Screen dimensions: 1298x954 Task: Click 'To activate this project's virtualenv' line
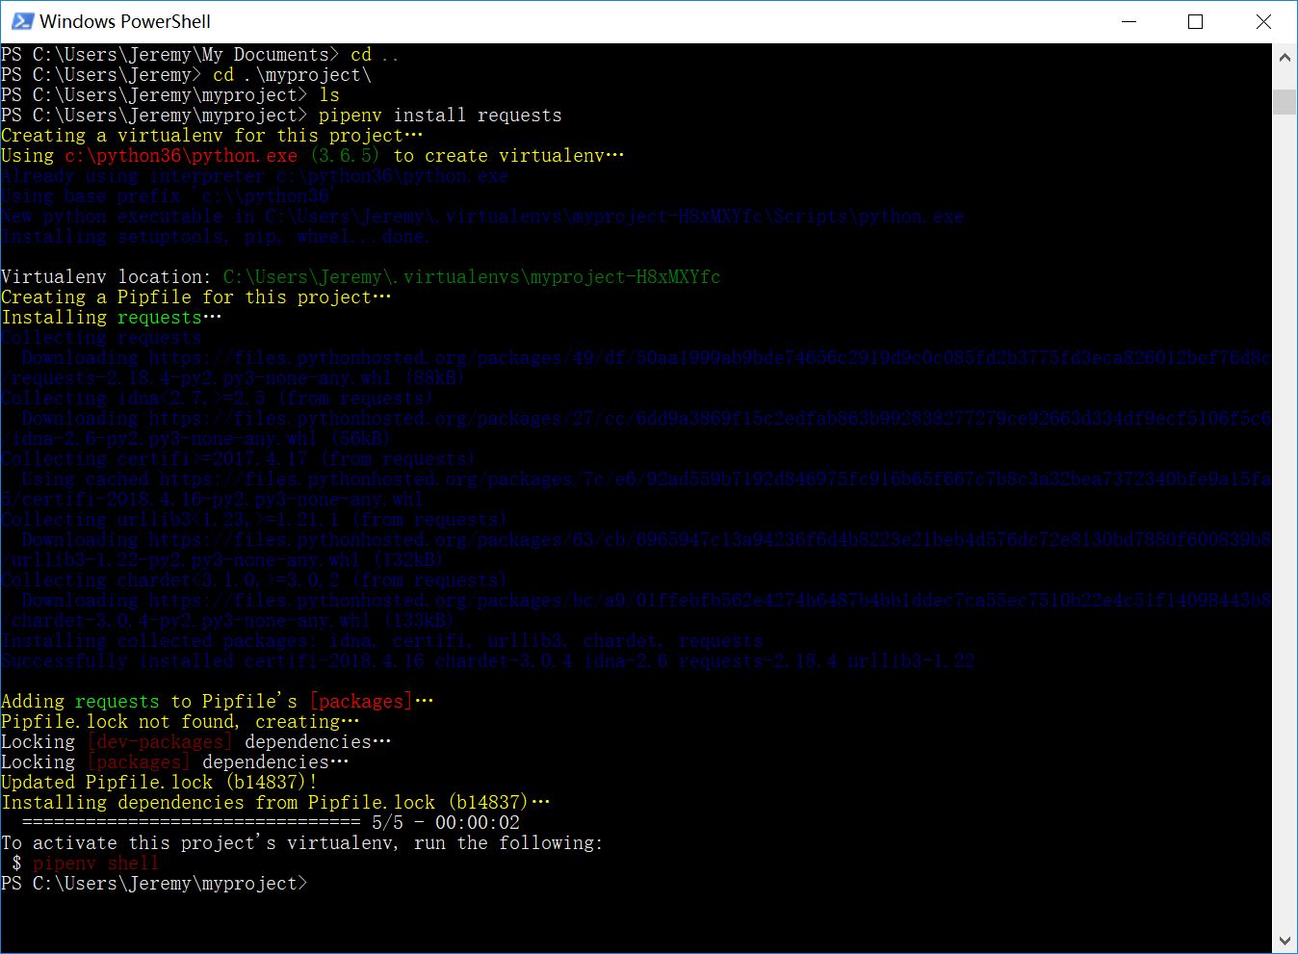coord(302,843)
